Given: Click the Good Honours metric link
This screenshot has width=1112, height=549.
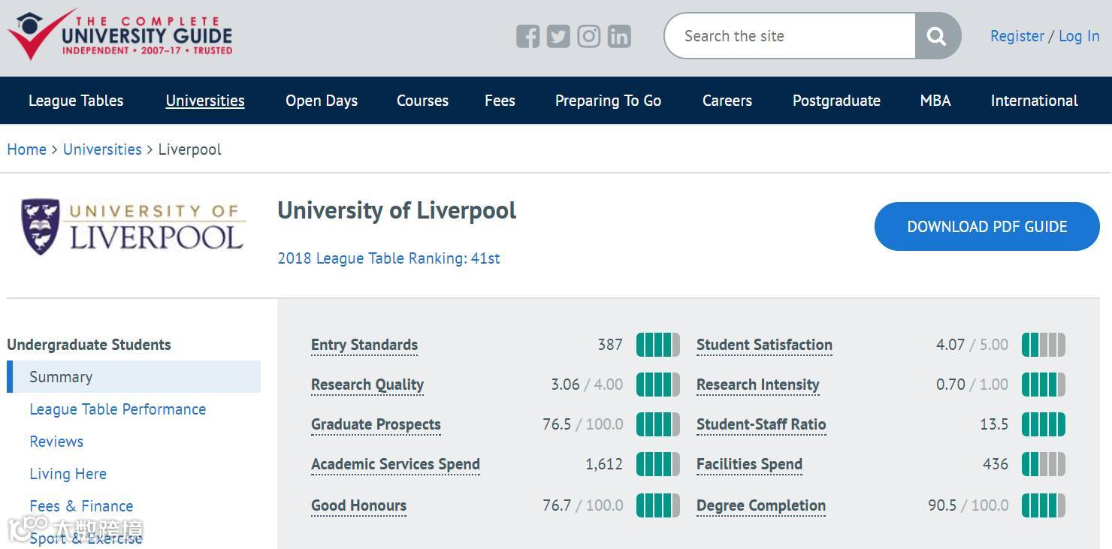Looking at the screenshot, I should point(358,505).
